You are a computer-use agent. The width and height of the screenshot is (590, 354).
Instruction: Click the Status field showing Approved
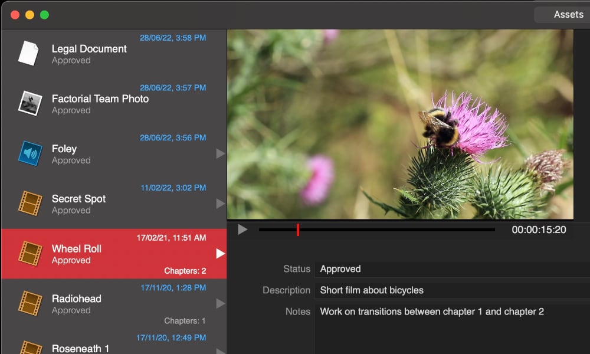pyautogui.click(x=453, y=269)
